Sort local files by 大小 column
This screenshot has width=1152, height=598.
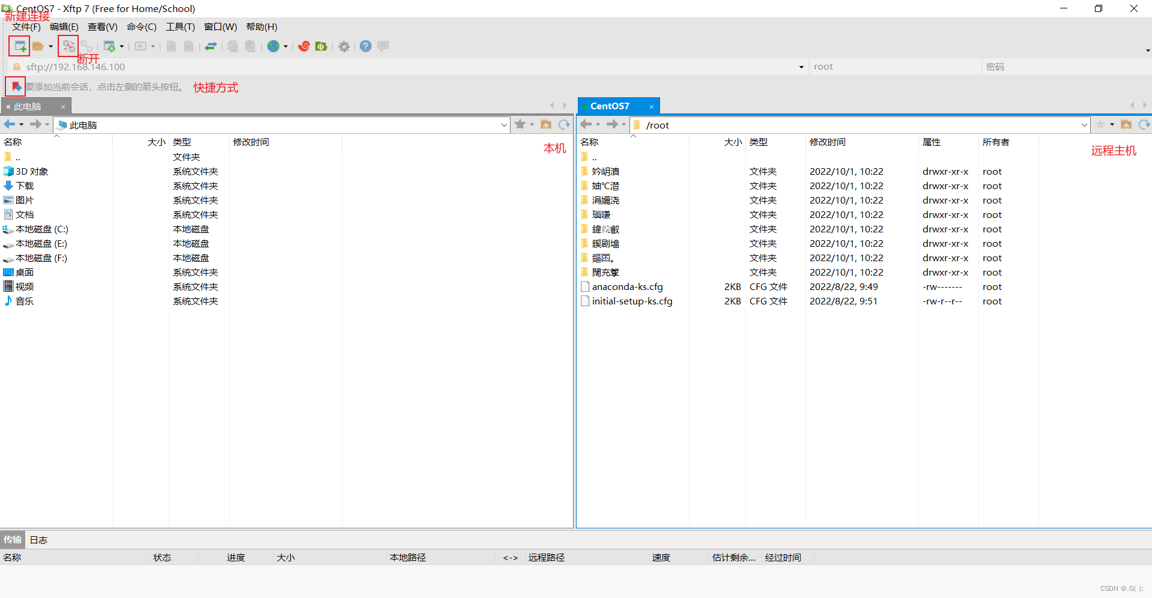[141, 142]
